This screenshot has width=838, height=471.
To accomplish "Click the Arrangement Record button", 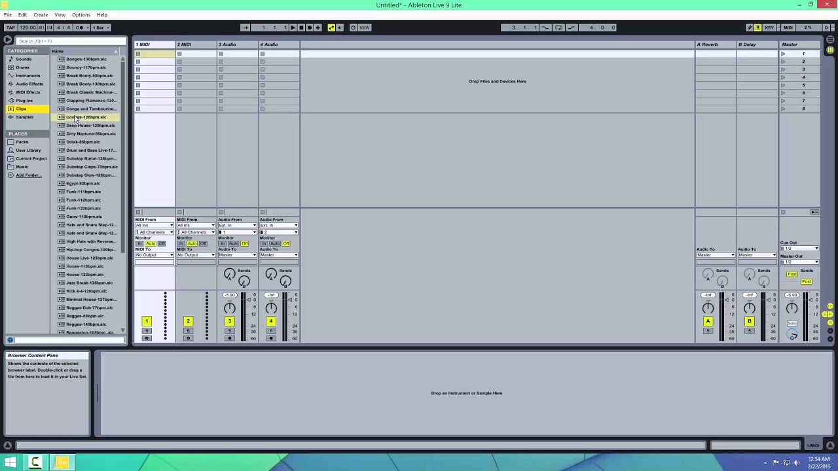I will (310, 27).
